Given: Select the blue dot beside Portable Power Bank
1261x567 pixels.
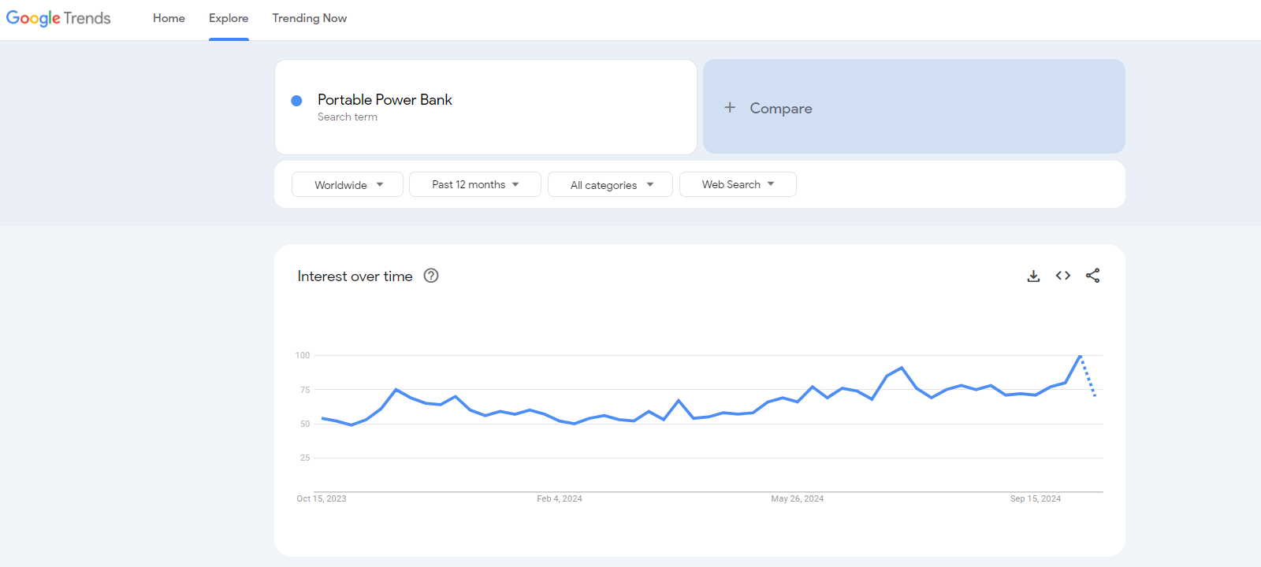Looking at the screenshot, I should [x=296, y=101].
